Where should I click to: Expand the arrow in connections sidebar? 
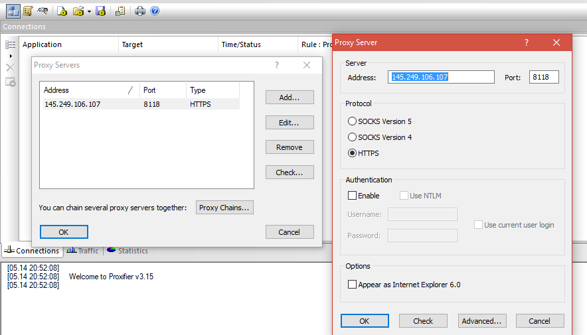10,56
